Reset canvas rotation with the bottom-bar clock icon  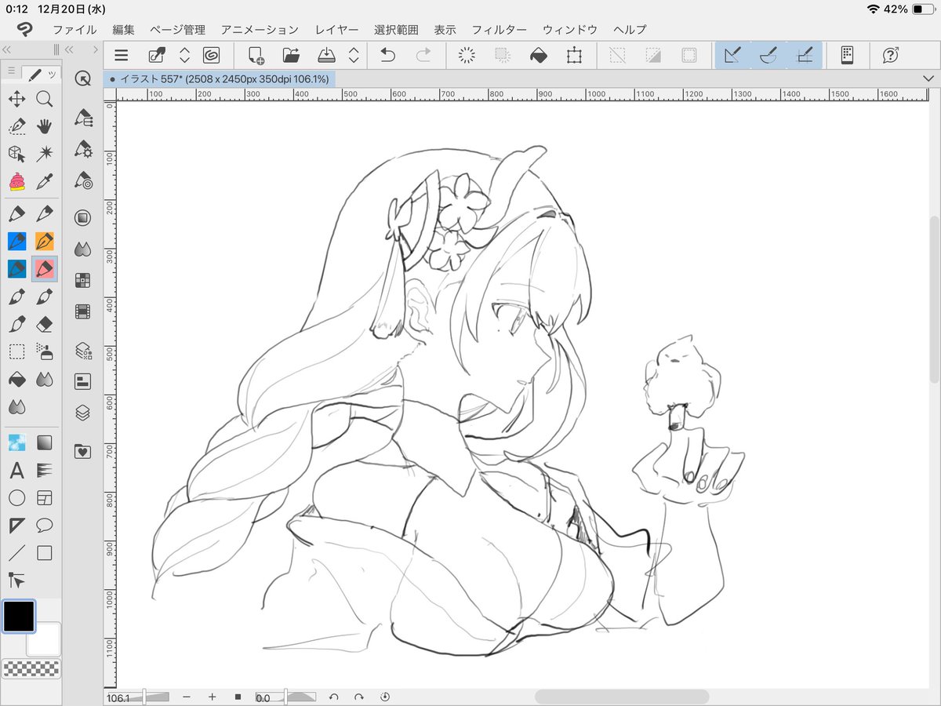tap(385, 697)
